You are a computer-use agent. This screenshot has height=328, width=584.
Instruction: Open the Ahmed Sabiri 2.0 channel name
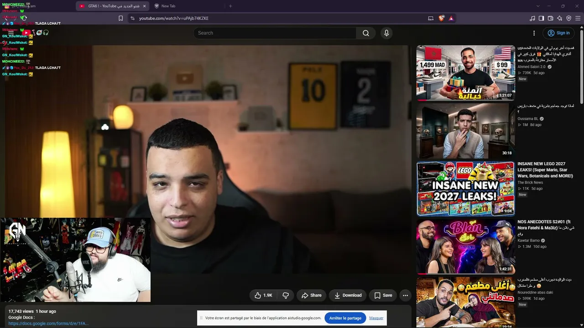[531, 67]
